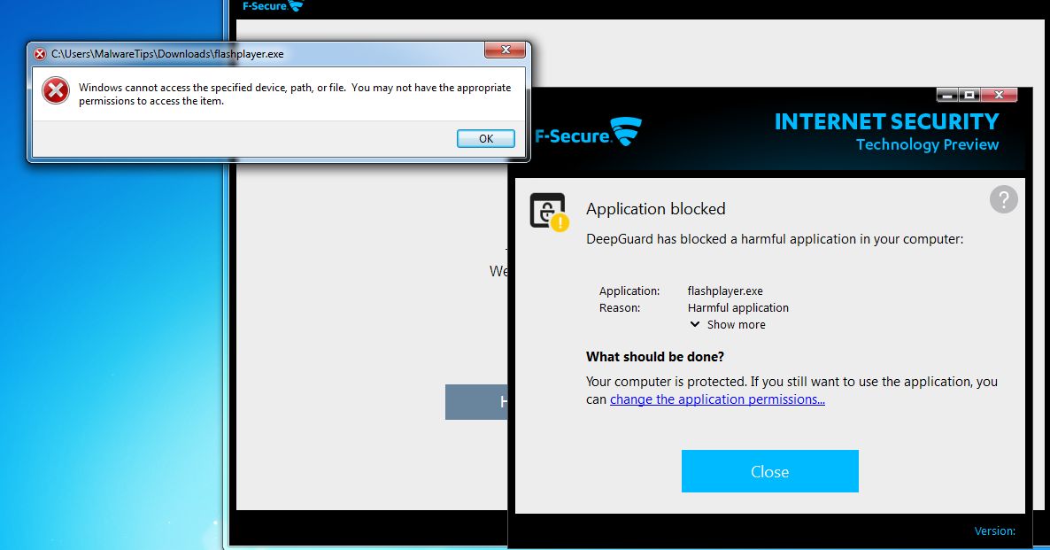Click the red error icon beside the message
This screenshot has height=550, width=1050.
click(x=56, y=90)
